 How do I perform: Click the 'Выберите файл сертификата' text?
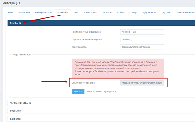coord(101,91)
